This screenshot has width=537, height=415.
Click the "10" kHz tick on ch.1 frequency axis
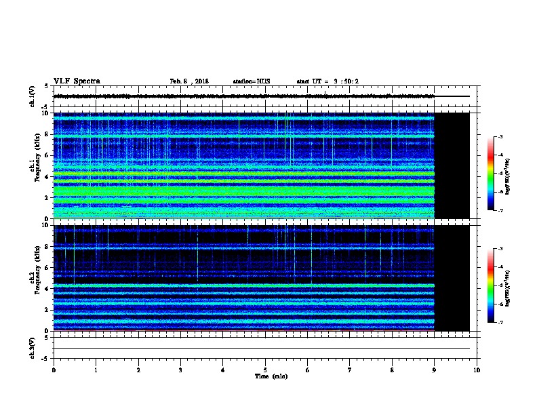coord(45,113)
